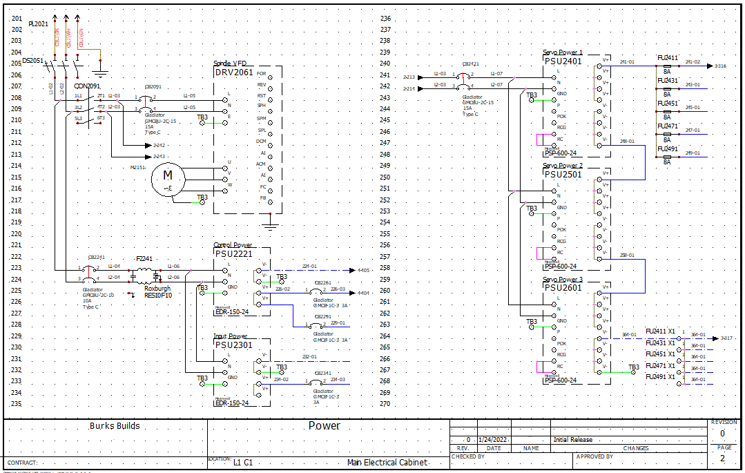Select the 1/24/2022 revision date
The image size is (745, 473).
tap(493, 440)
